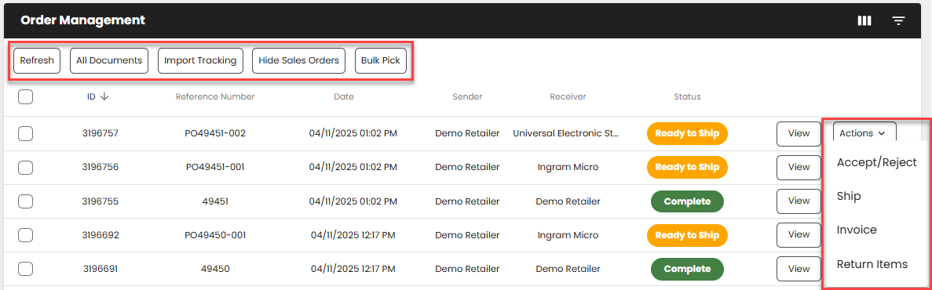Open All Documents

point(109,60)
